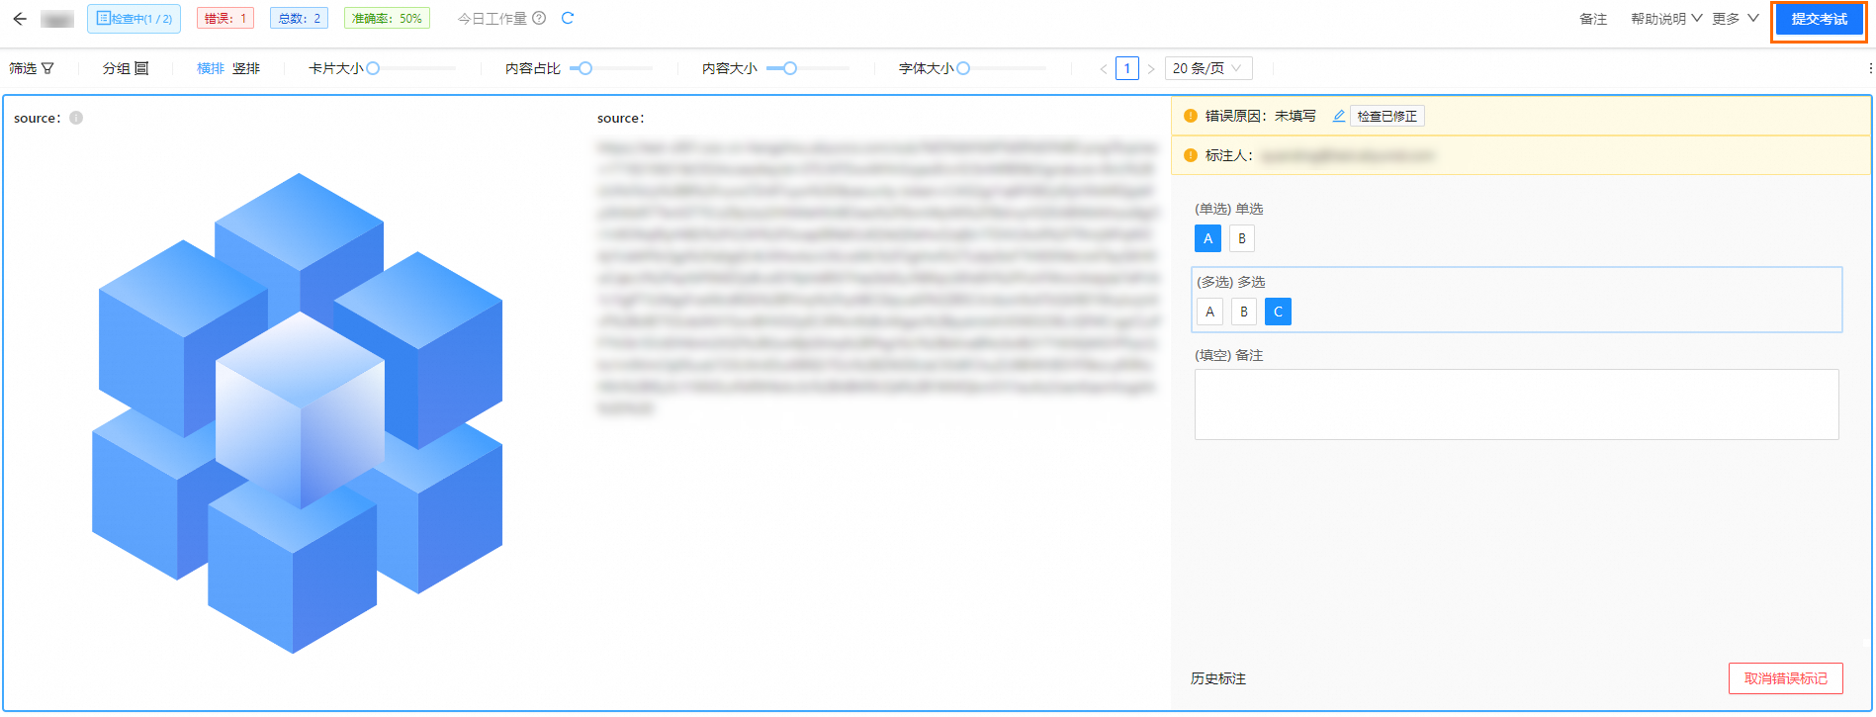Click the 提交考试 submit button
The image size is (1876, 717).
point(1819,20)
